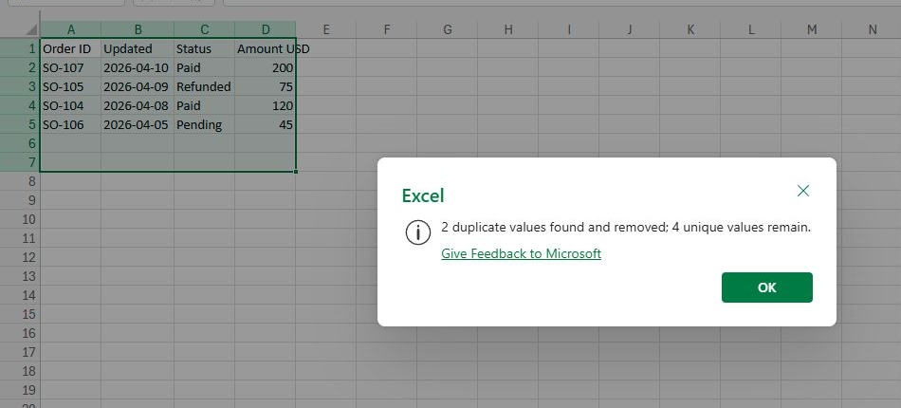Select row 12 header
The height and width of the screenshot is (408, 901).
20,257
